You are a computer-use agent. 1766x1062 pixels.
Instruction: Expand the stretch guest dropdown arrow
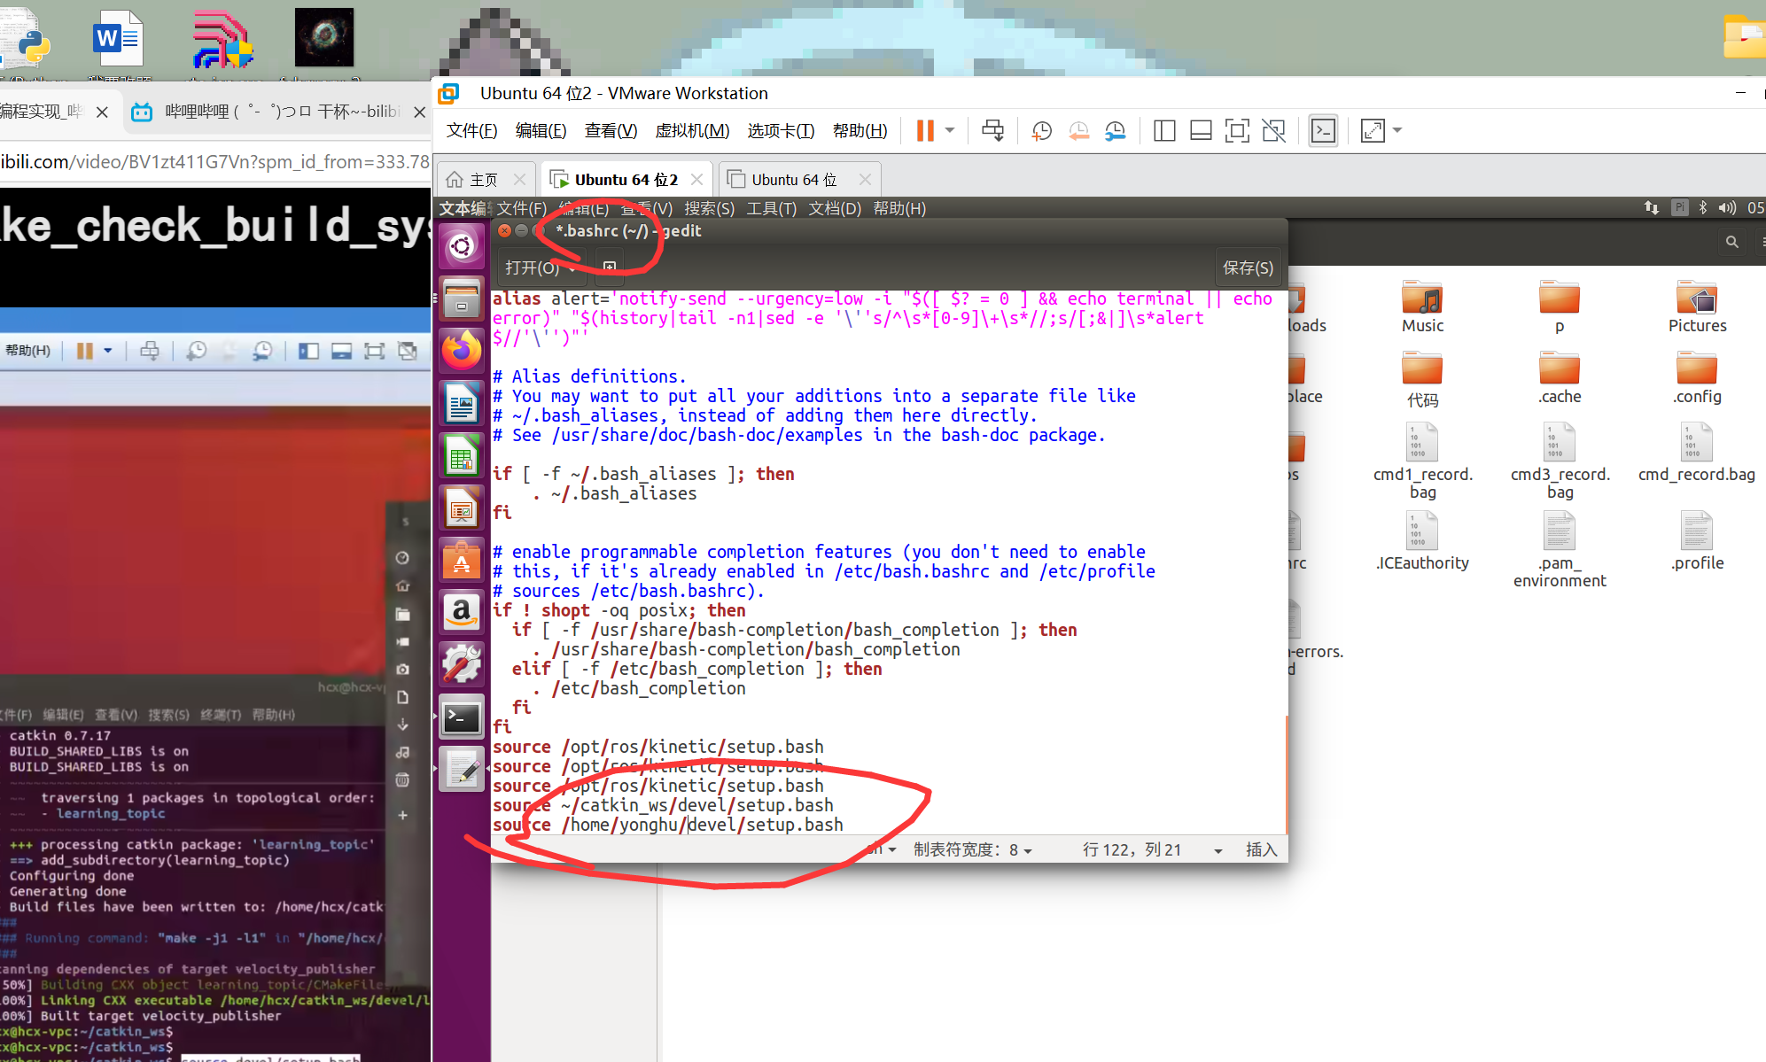pos(1397,130)
